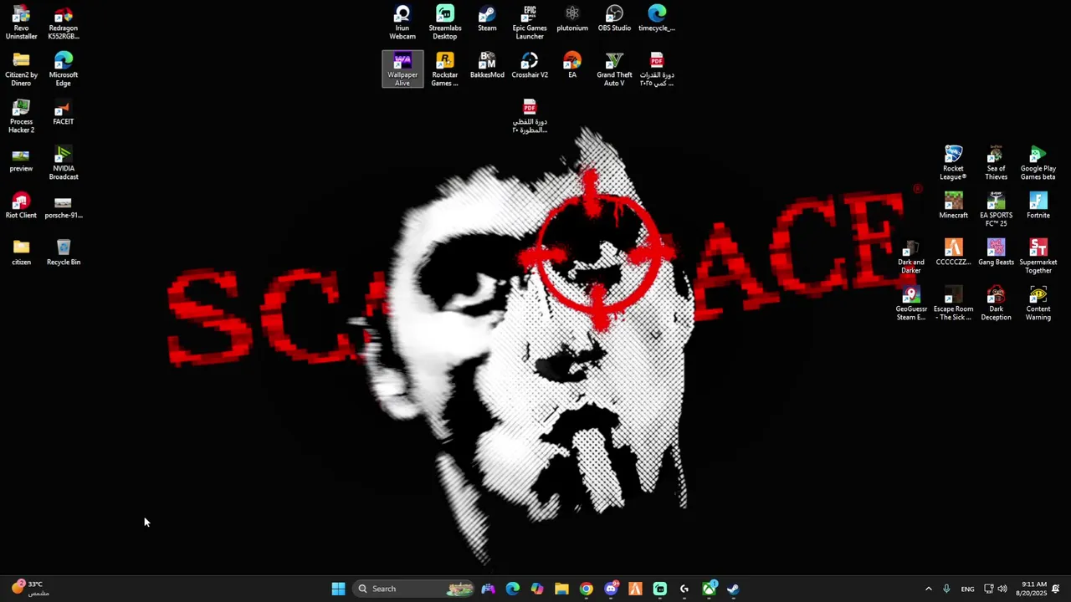Select the EA app desktop icon
This screenshot has width=1071, height=602.
click(572, 65)
